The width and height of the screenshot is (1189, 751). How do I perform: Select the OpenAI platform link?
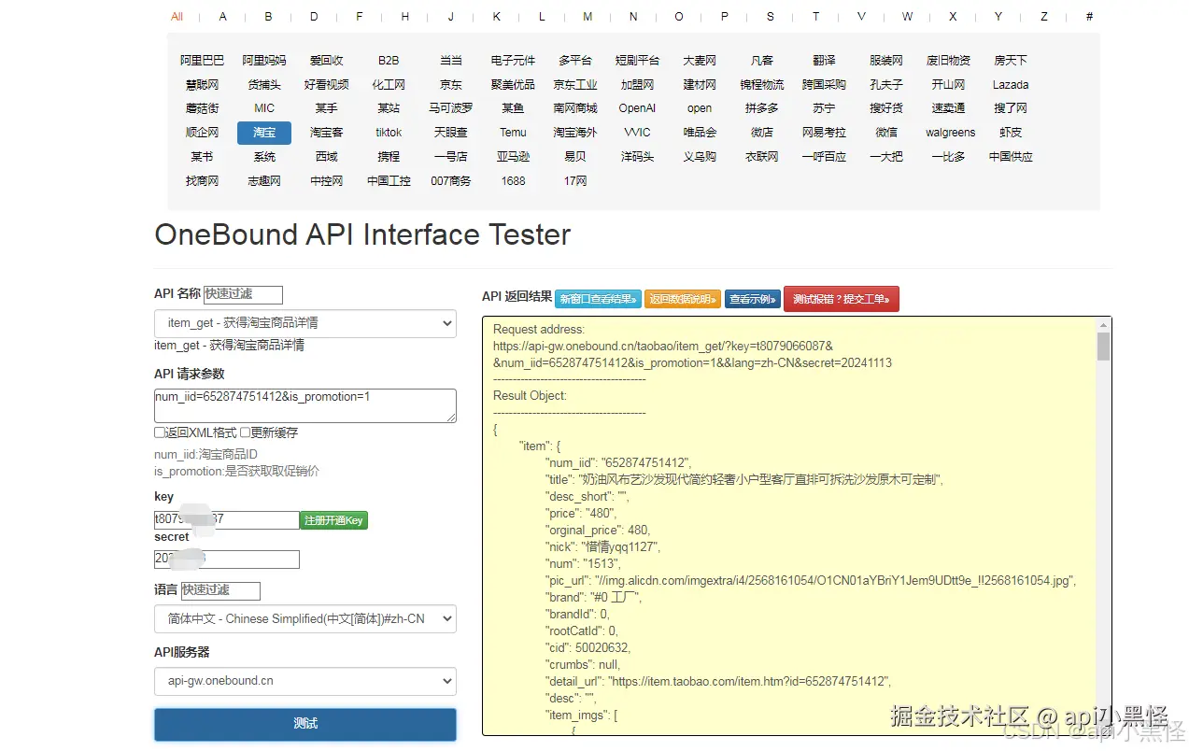(637, 108)
